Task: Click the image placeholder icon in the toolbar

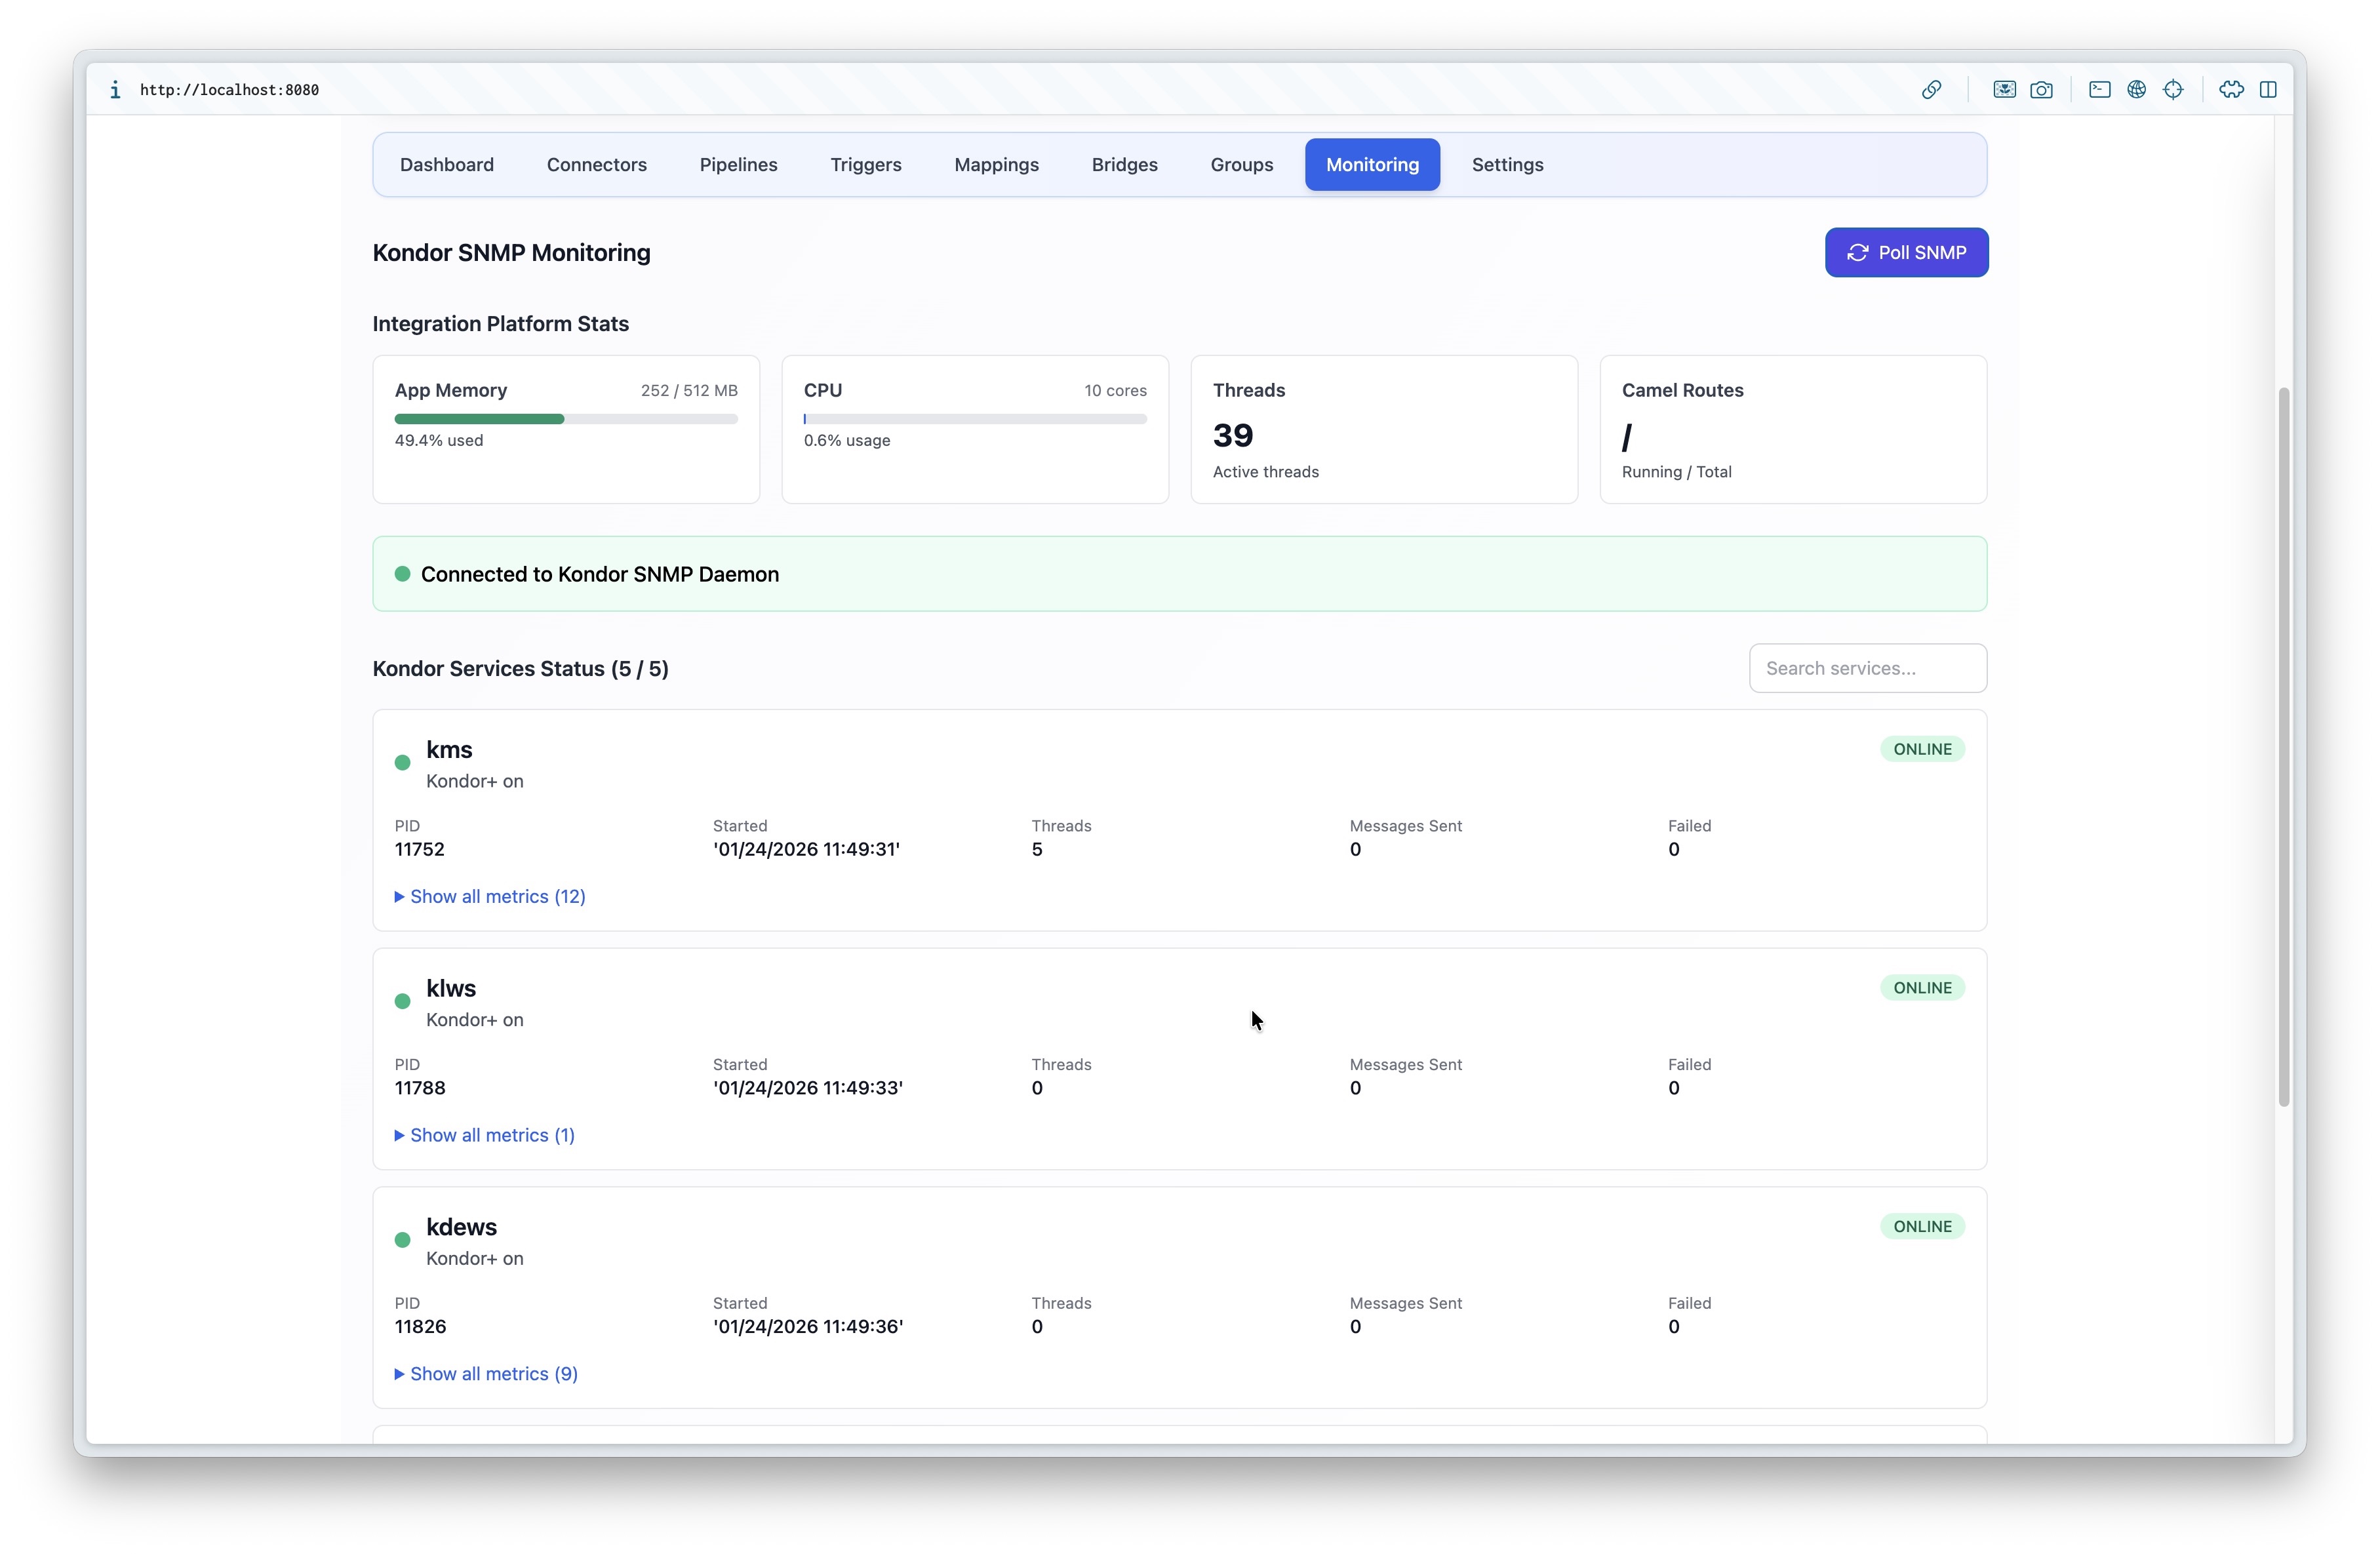Action: [2005, 89]
